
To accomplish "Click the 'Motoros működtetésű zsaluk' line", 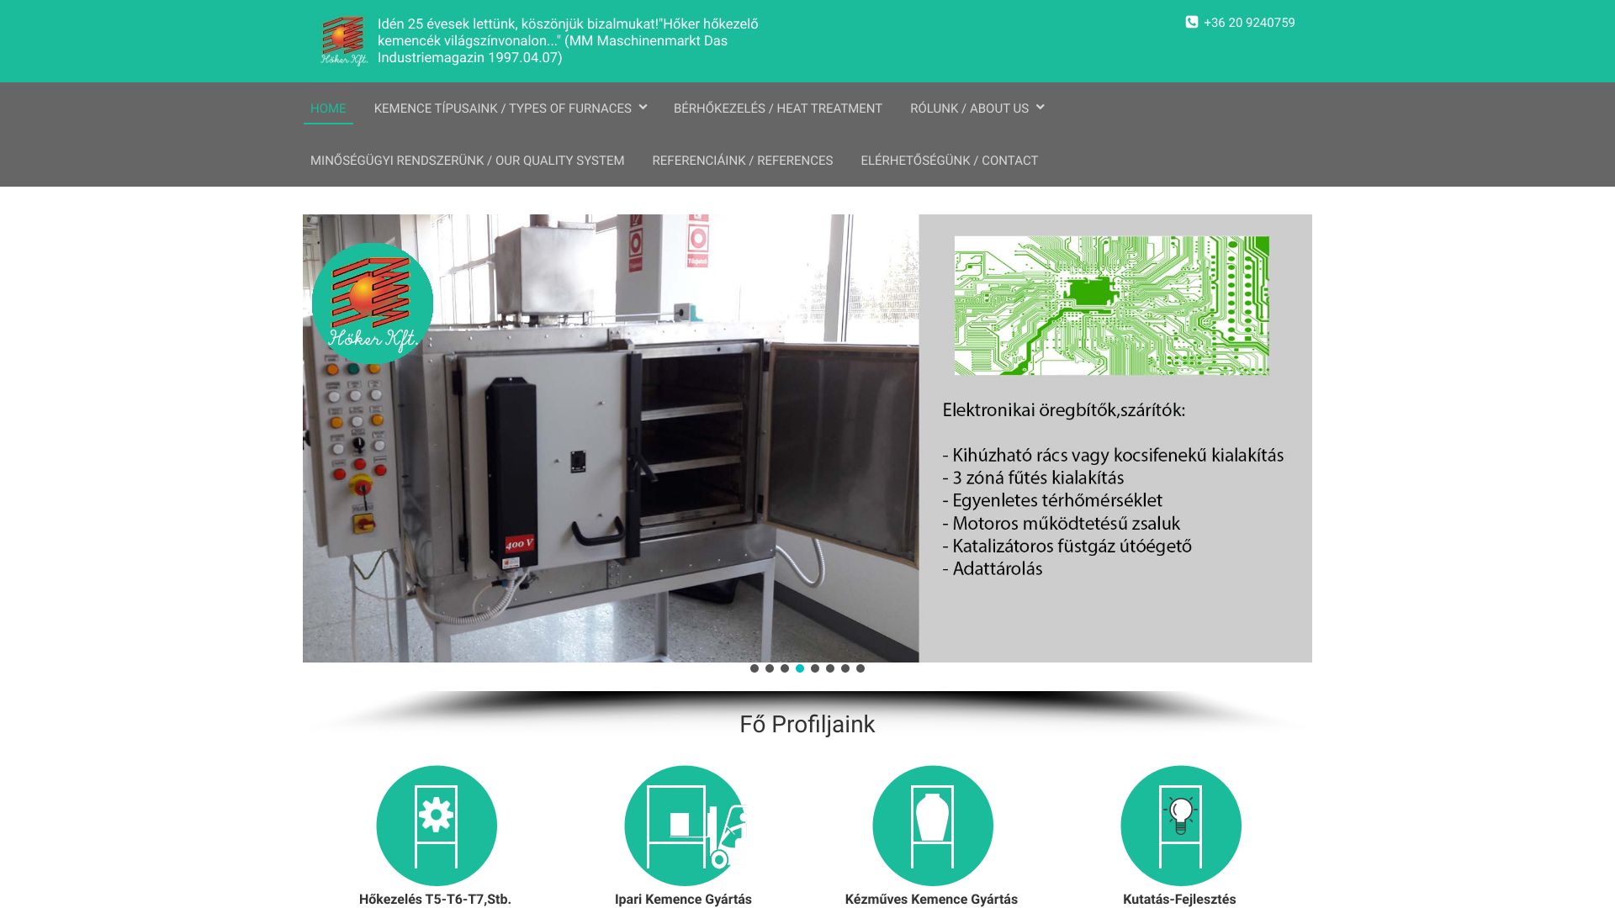I will coord(1062,524).
